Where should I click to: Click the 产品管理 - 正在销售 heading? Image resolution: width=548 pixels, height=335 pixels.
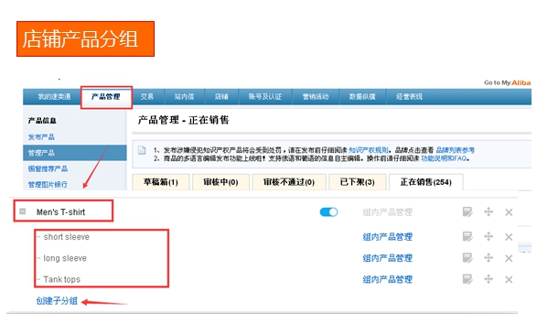(x=184, y=120)
